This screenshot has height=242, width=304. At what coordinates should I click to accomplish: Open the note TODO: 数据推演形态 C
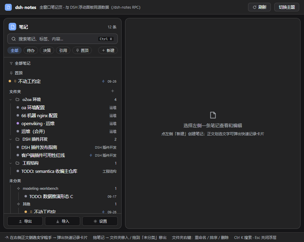(x=70, y=197)
